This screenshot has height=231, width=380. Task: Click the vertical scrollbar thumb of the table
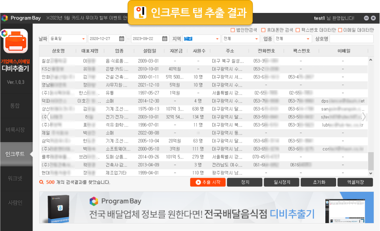370,161
